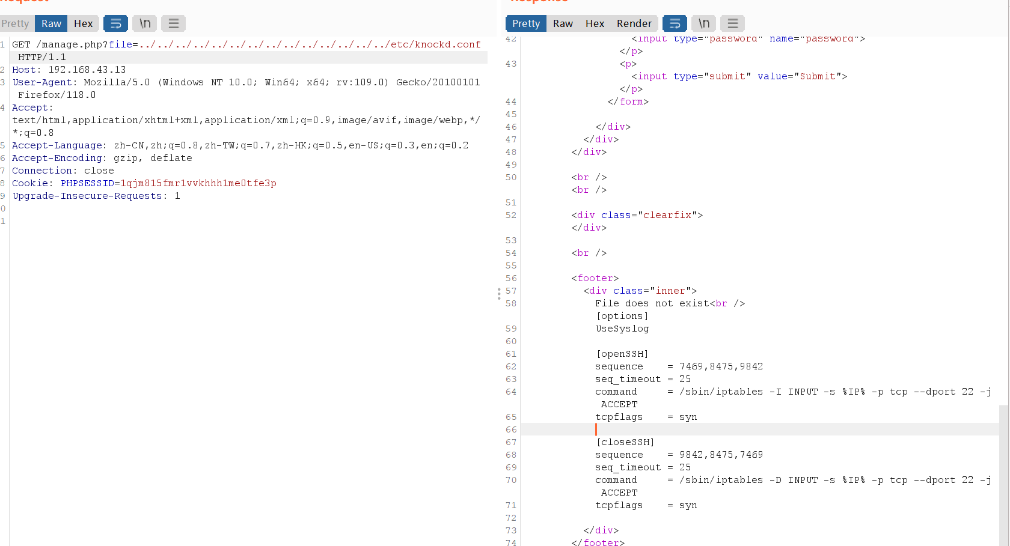Click the empty highlighted line 66
The image size is (1010, 546).
[x=760, y=429]
